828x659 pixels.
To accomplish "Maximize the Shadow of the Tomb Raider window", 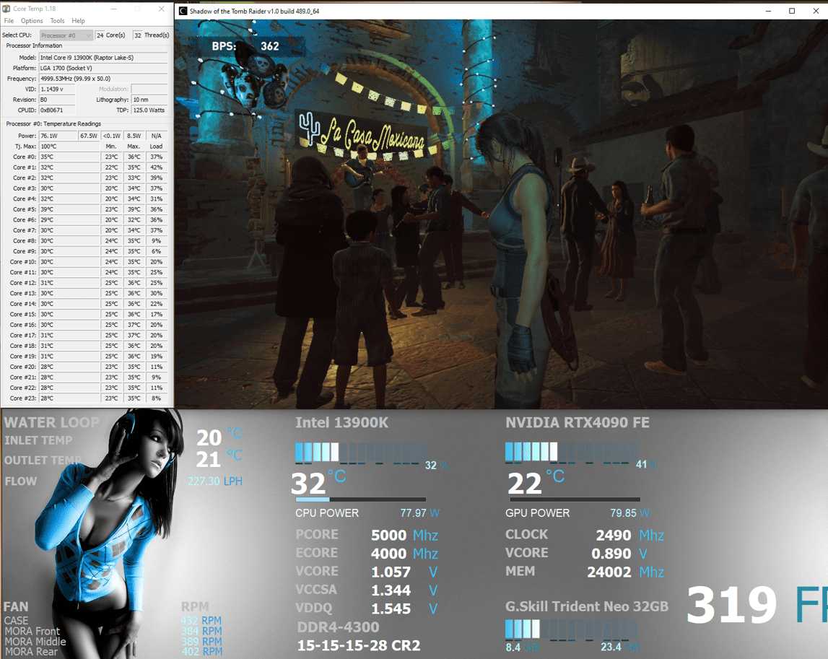I will click(792, 11).
